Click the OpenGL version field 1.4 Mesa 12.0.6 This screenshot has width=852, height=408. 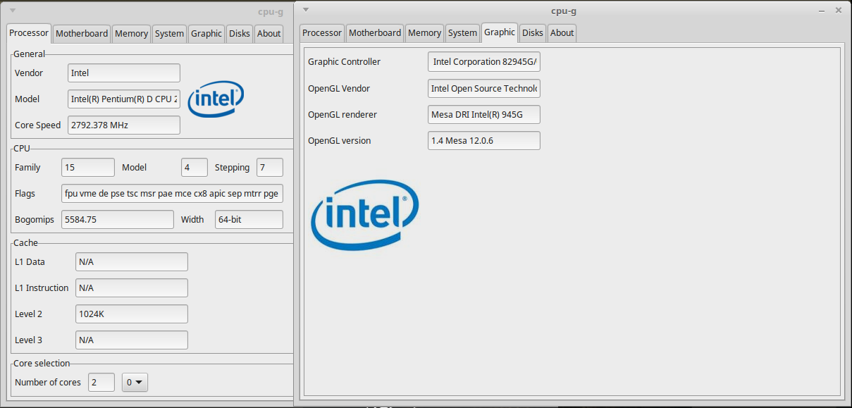(484, 141)
